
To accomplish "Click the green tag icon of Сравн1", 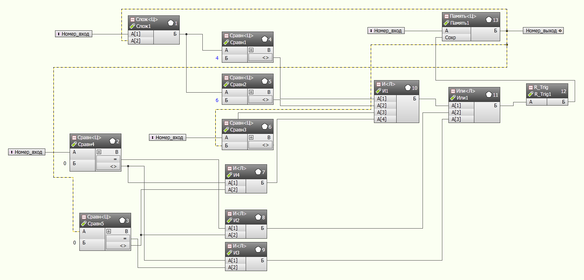I will tap(226, 42).
